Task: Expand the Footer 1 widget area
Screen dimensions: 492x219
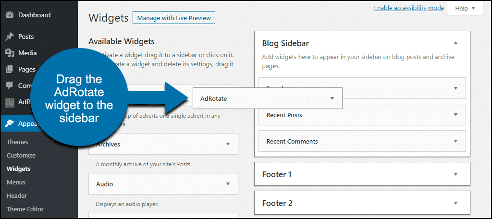Action: click(x=456, y=174)
